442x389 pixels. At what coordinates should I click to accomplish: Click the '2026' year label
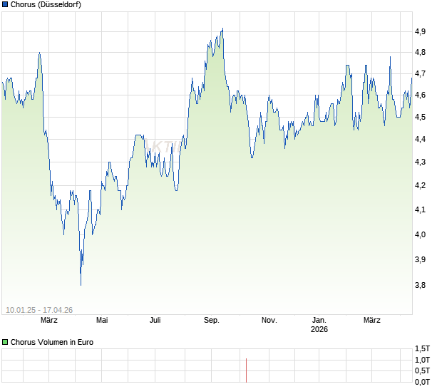(319, 329)
